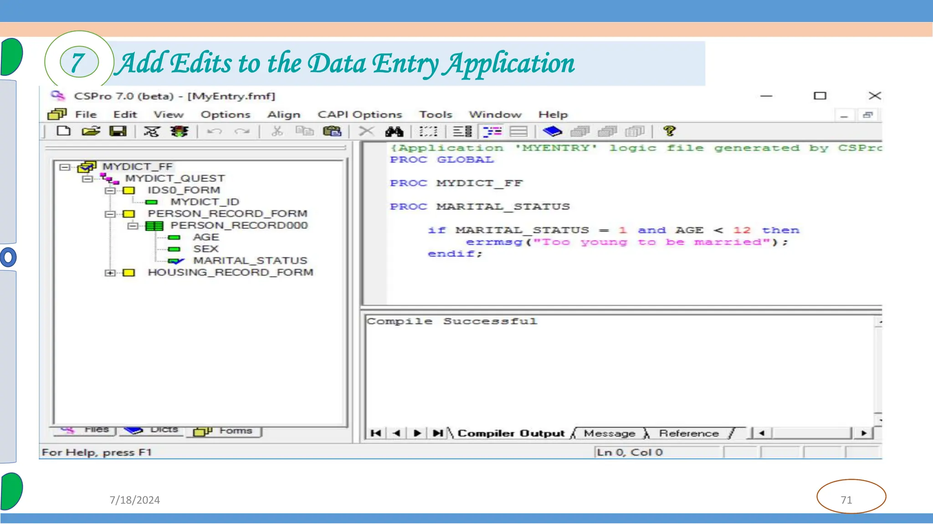Click the document icon left of File menu
The height and width of the screenshot is (524, 933).
57,114
